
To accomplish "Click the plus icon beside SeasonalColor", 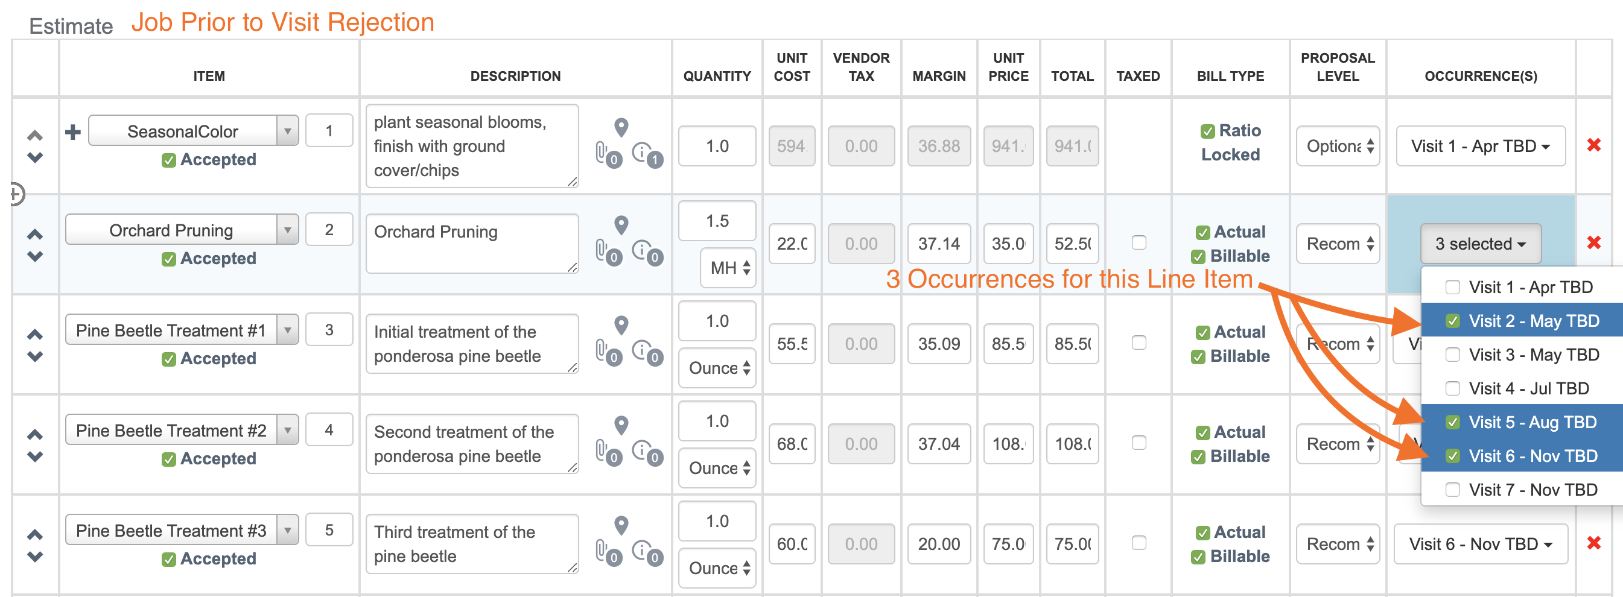I will point(73,131).
